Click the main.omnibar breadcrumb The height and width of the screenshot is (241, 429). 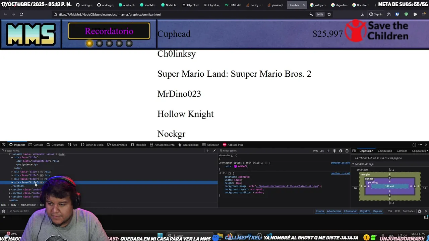click(x=28, y=205)
